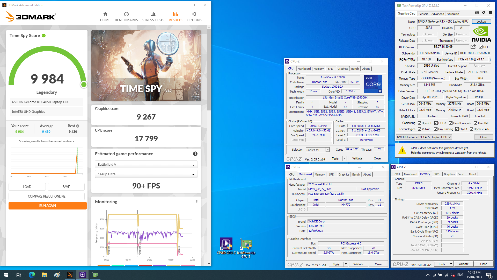Image resolution: width=497 pixels, height=280 pixels.
Task: Click the Time Spy score gauge knob
Action: pos(84,85)
